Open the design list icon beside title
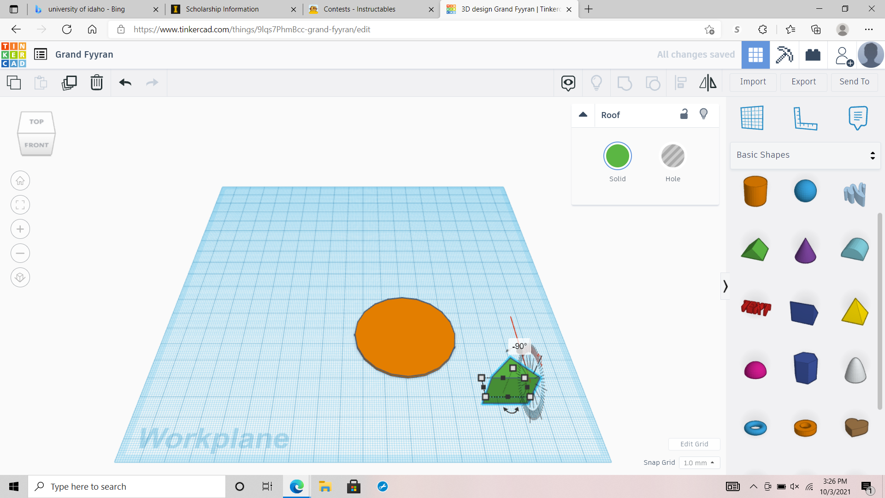 (41, 54)
